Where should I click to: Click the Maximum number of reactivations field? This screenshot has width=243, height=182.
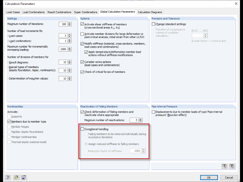pos(134,120)
